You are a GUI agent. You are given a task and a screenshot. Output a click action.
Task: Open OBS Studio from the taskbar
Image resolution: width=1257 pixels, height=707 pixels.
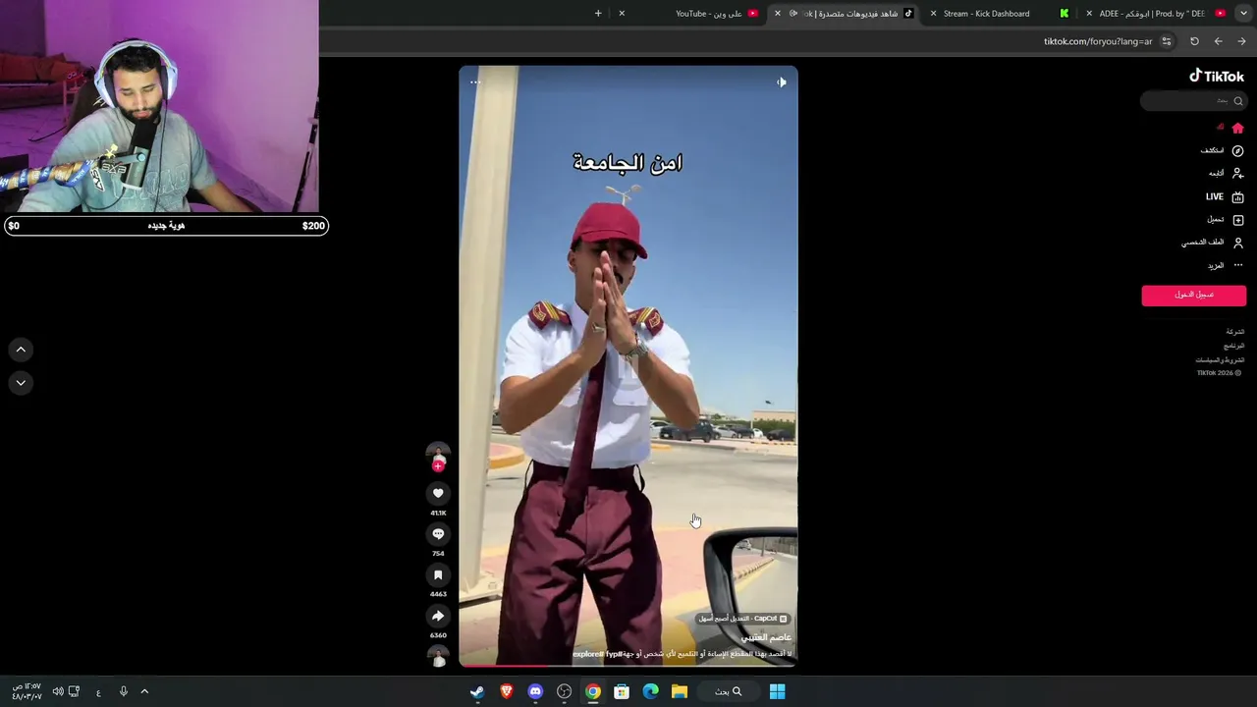pyautogui.click(x=564, y=691)
